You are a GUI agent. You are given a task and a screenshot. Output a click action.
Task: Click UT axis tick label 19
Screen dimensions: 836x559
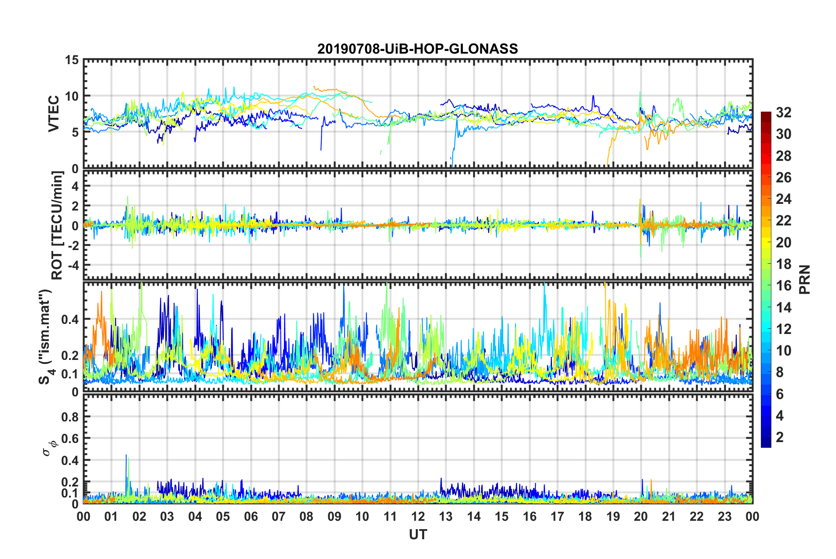(613, 516)
